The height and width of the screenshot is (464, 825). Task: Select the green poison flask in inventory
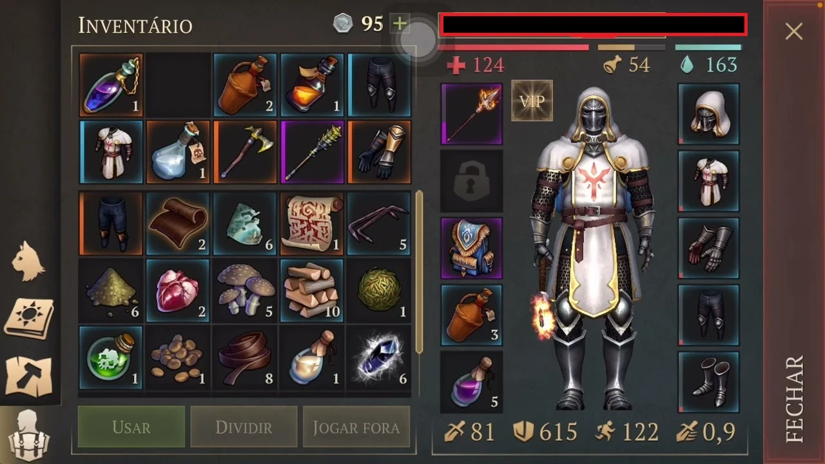111,358
